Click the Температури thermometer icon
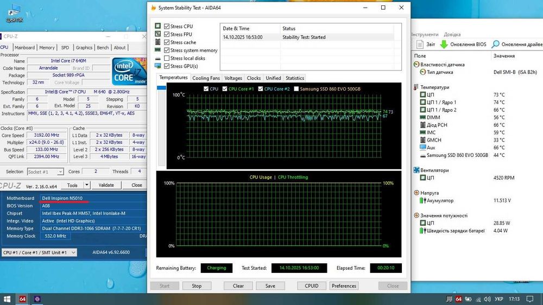This screenshot has width=543, height=305. tap(416, 87)
